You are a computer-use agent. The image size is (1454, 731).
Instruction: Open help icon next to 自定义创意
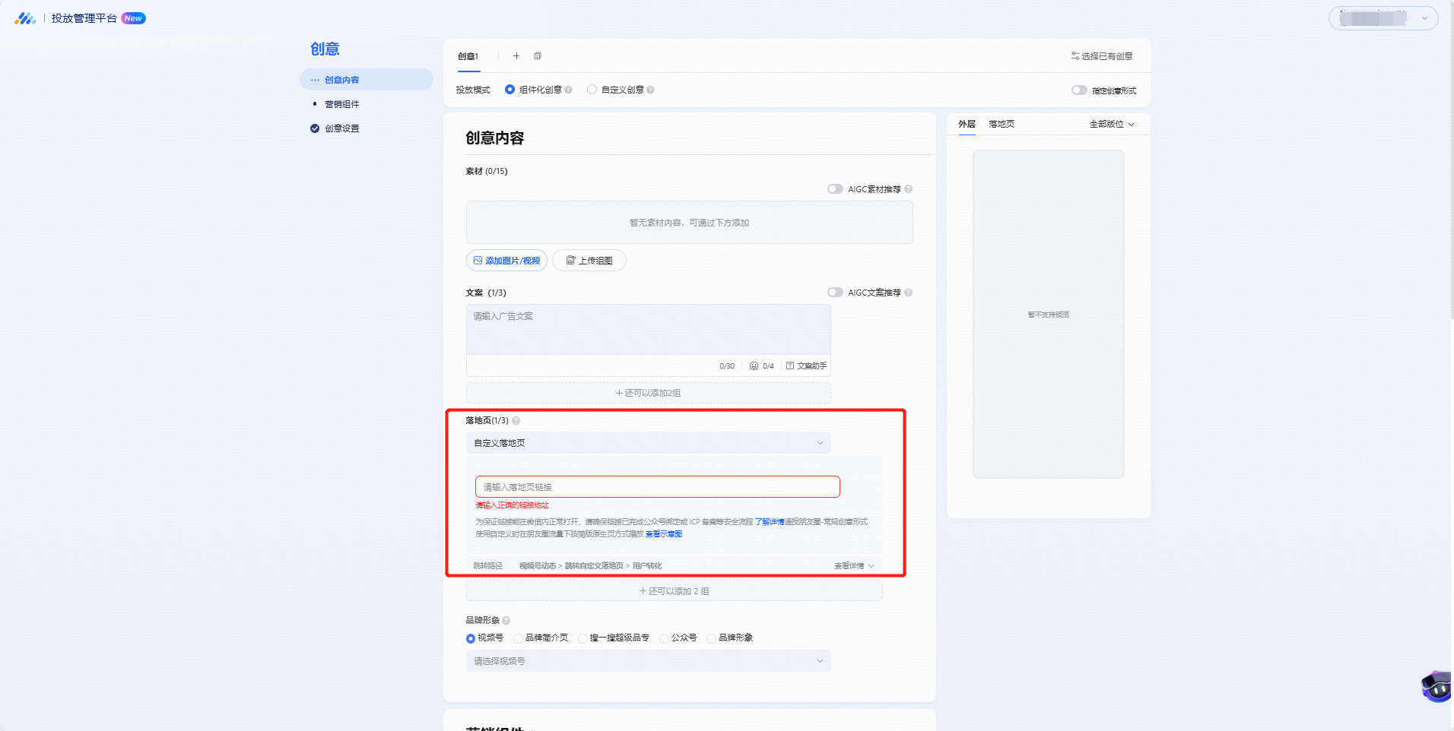pos(650,90)
